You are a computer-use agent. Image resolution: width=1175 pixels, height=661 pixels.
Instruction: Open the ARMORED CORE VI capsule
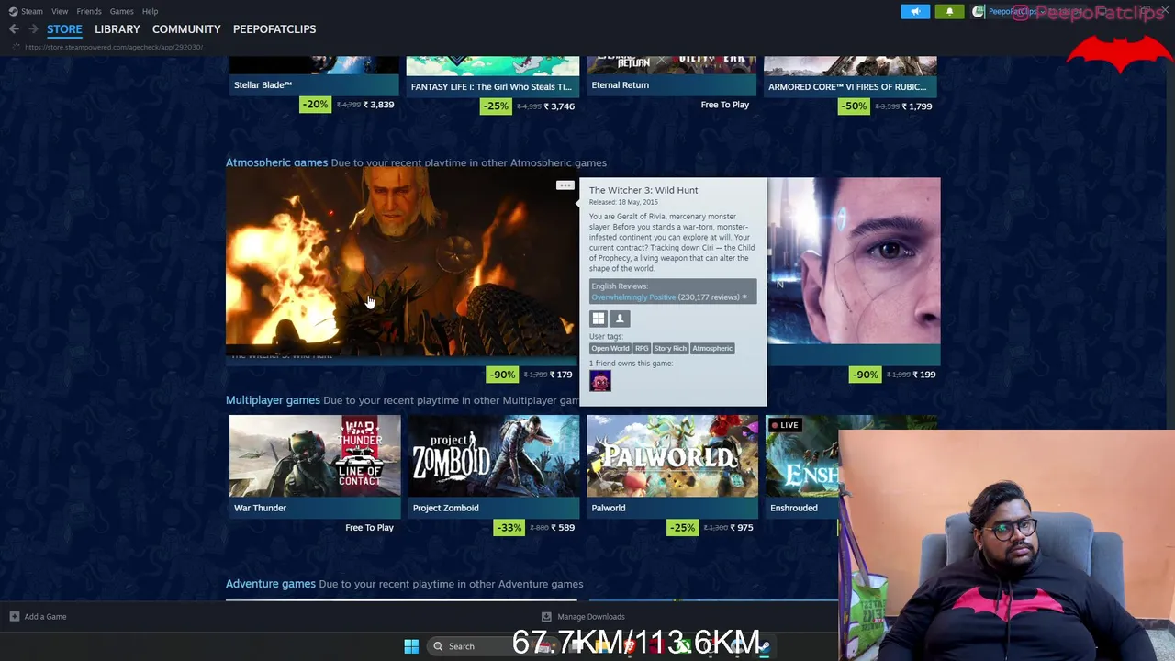[851, 75]
